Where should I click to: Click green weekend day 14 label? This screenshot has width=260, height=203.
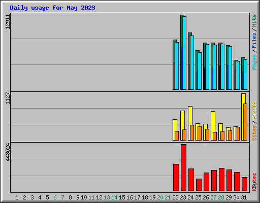click(114, 197)
